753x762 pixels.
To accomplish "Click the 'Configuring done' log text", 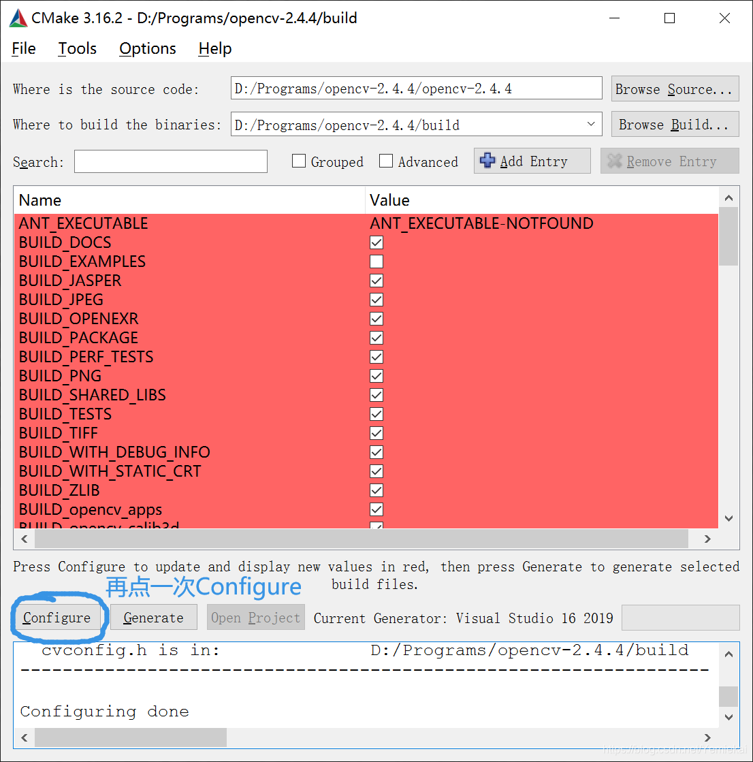I will [x=104, y=712].
